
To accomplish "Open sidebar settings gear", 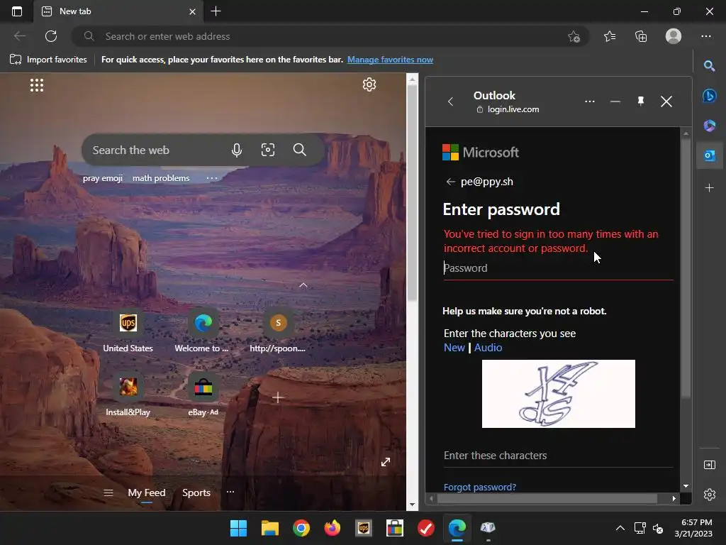I will click(x=709, y=495).
